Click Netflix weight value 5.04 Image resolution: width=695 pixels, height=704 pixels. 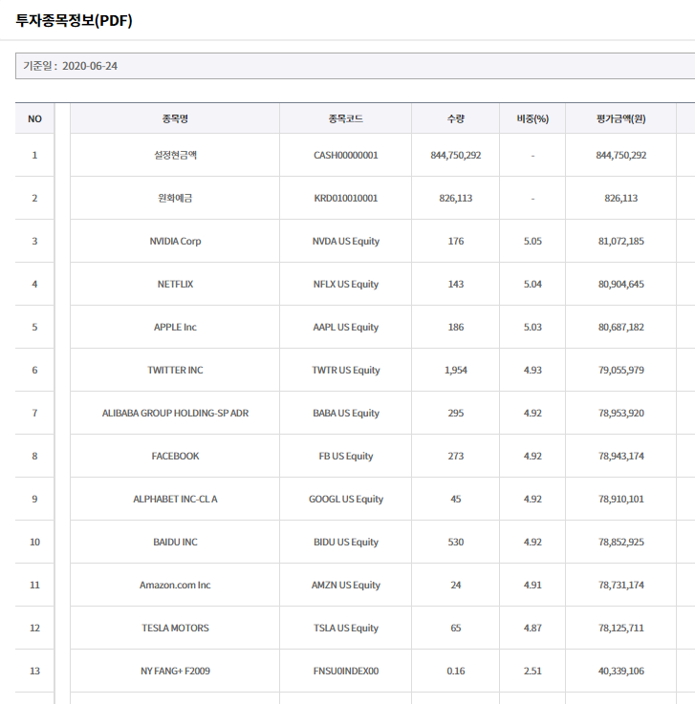[x=532, y=285]
